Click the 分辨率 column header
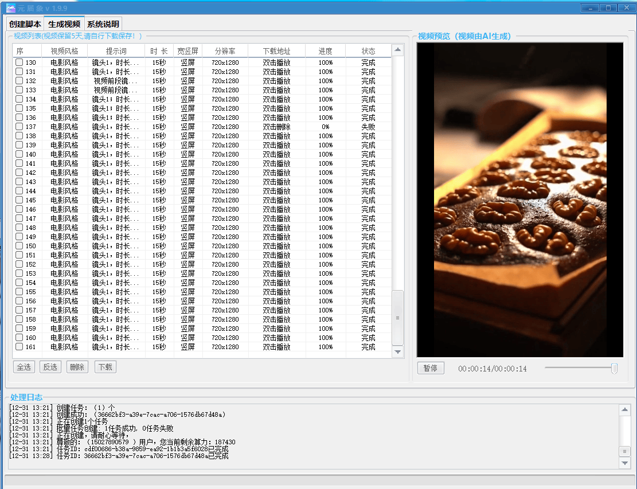The width and height of the screenshot is (637, 489). pos(225,51)
